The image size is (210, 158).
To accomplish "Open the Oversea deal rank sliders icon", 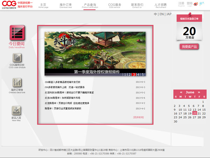I will click(17, 83).
